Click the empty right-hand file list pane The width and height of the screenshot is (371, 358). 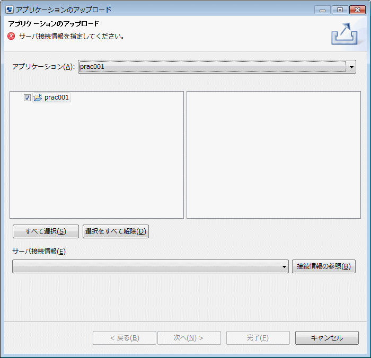pos(273,155)
